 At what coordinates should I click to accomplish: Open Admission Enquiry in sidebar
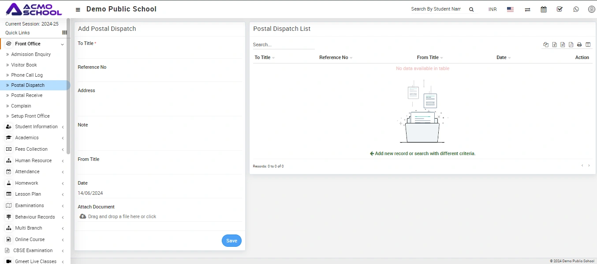(30, 55)
